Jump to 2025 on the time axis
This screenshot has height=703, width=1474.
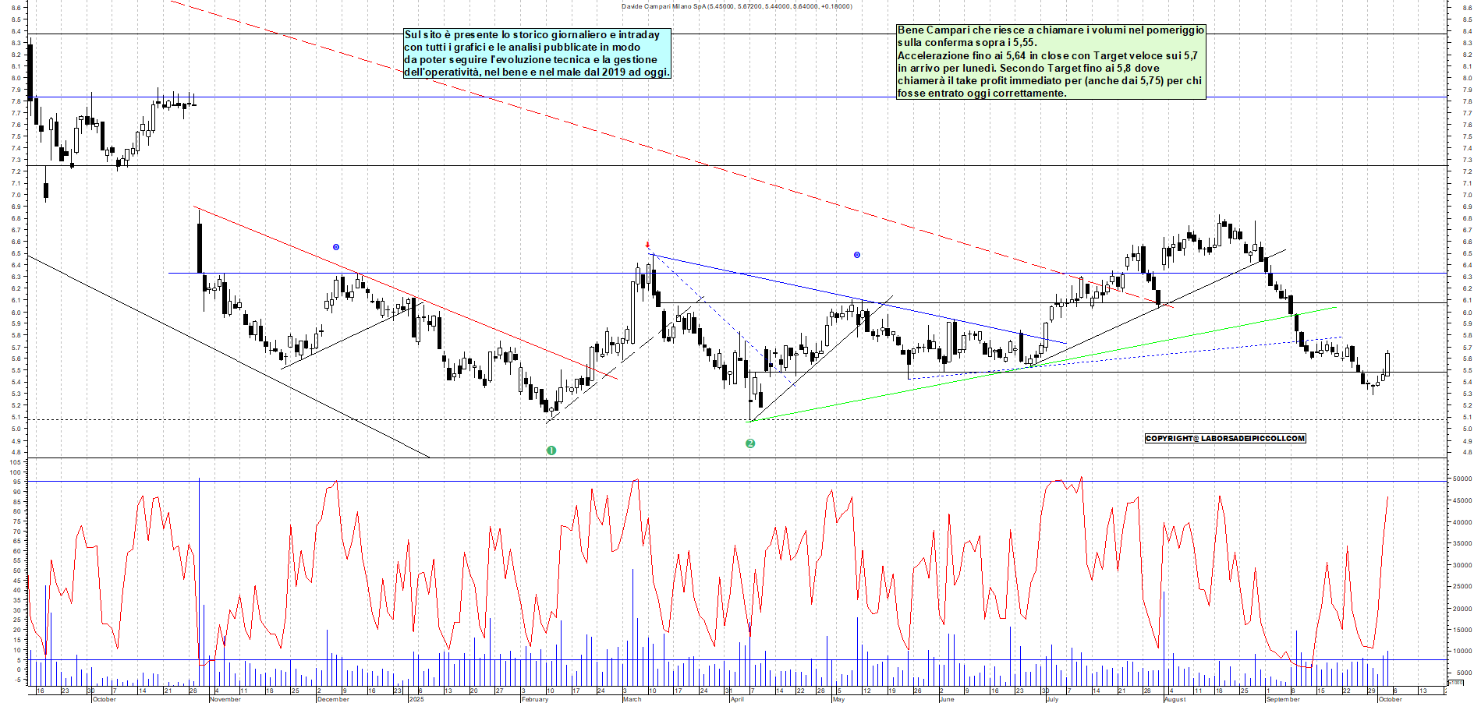click(416, 699)
